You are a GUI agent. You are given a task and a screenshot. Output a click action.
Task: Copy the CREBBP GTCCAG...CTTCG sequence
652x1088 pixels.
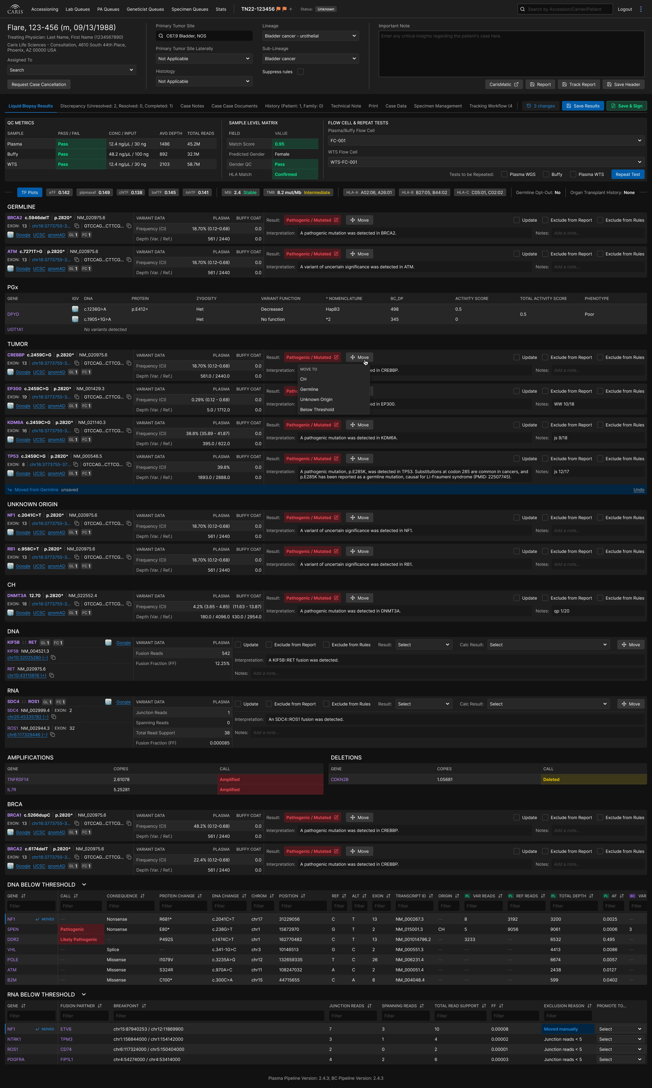coord(129,363)
